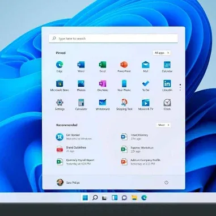Open the Excel pinned app
The image size is (216, 216).
[103, 66]
